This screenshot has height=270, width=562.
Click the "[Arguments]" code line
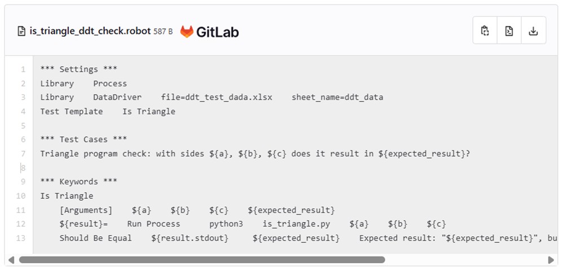197,210
